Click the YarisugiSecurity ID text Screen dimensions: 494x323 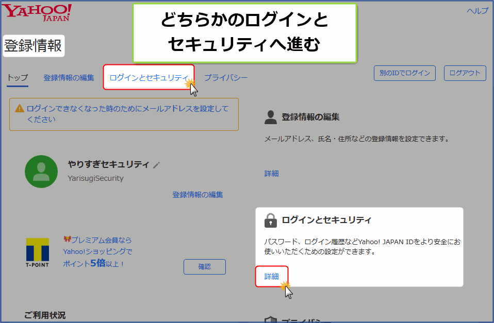96,178
